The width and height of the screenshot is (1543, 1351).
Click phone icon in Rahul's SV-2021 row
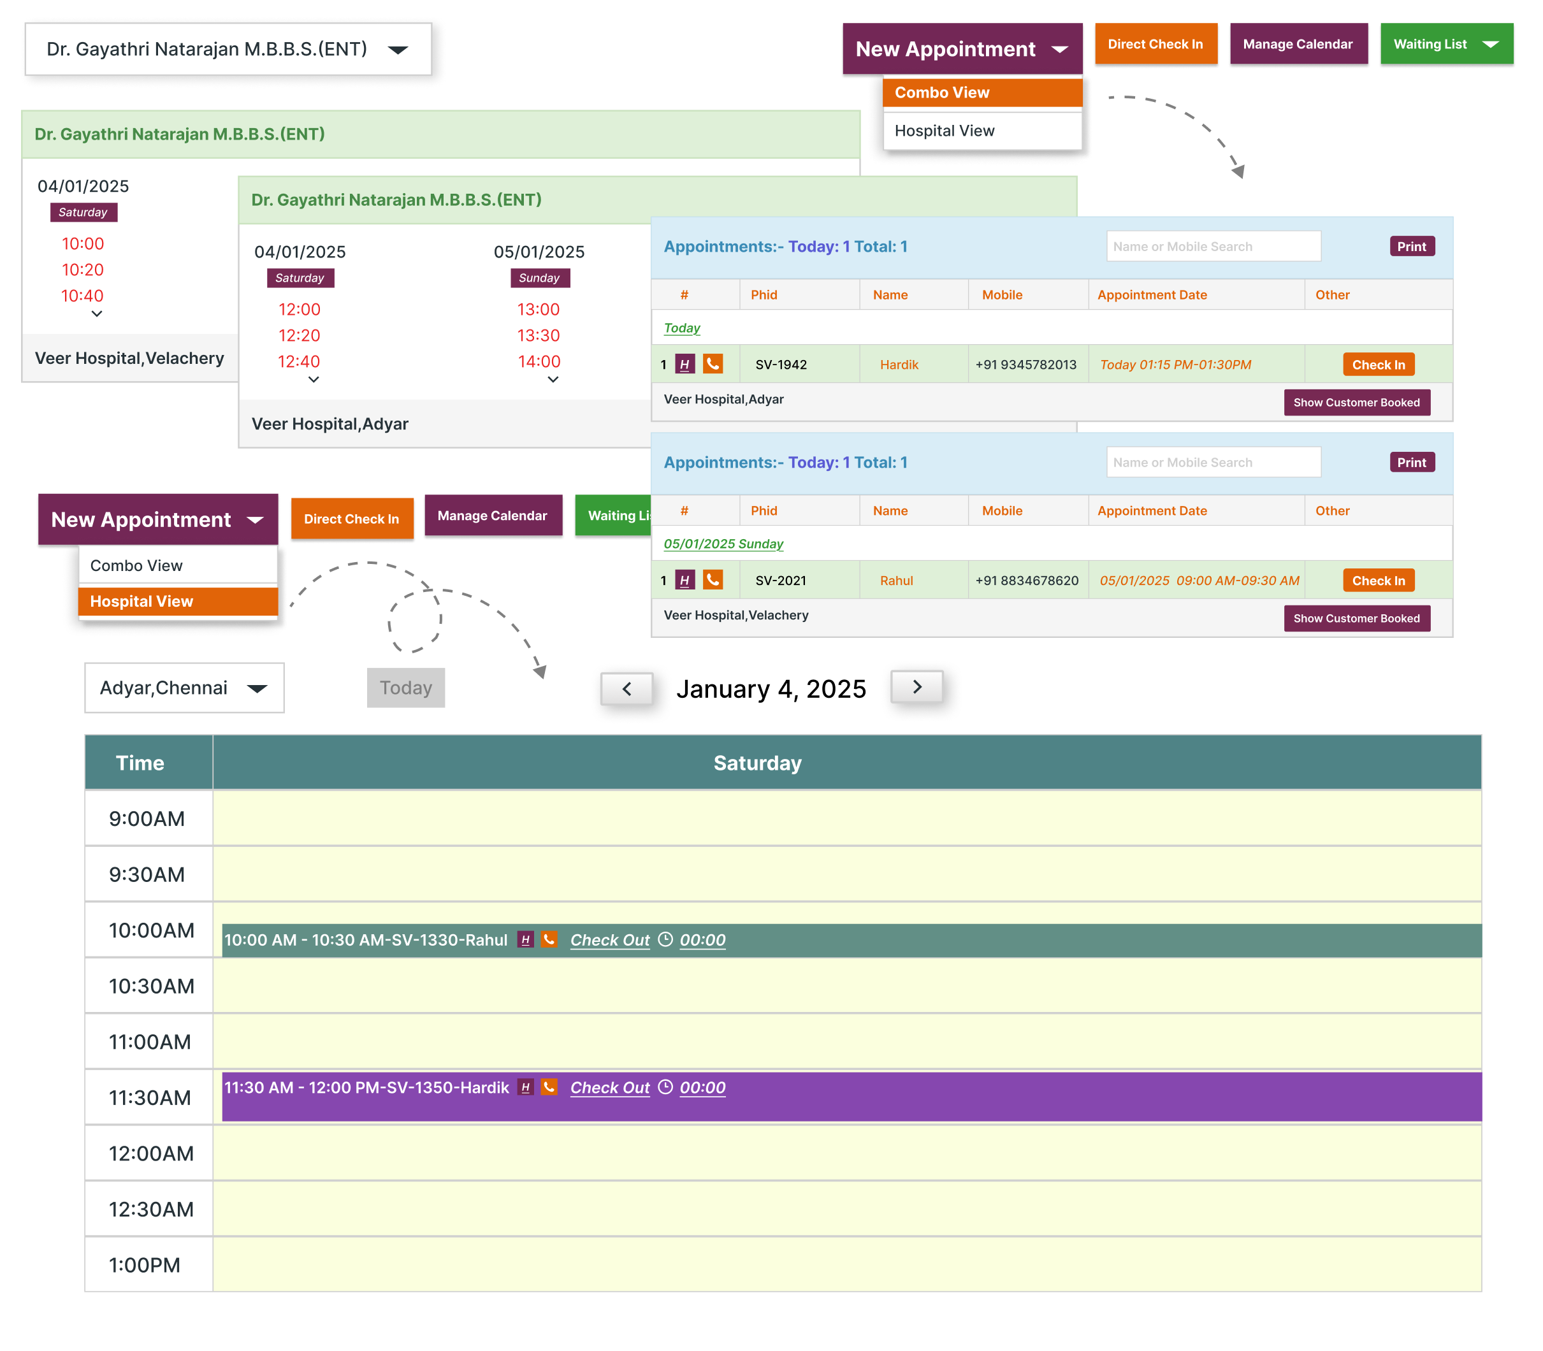tap(713, 580)
